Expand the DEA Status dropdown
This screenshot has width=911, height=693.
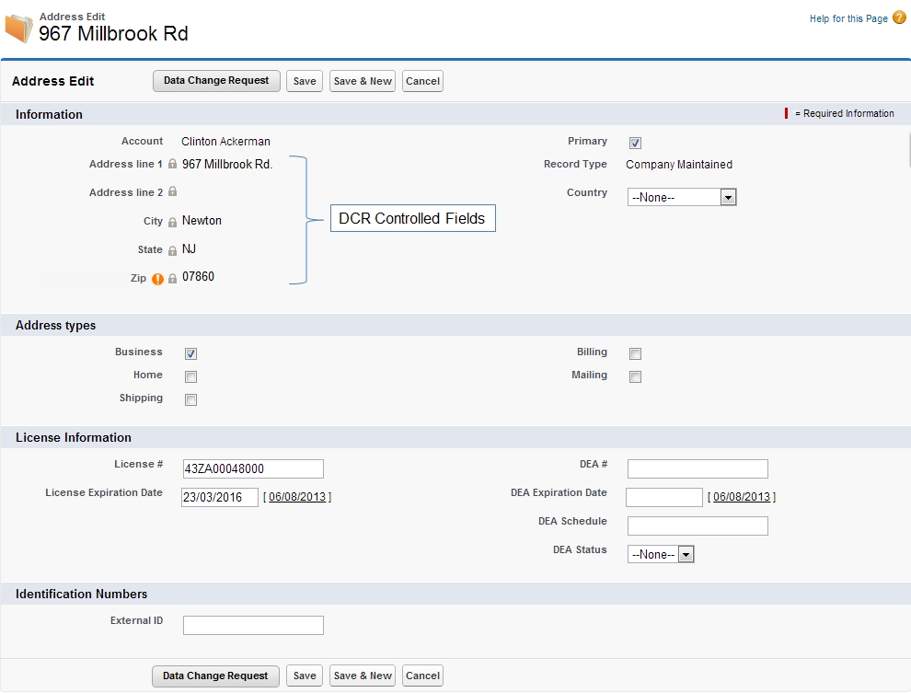(x=661, y=554)
